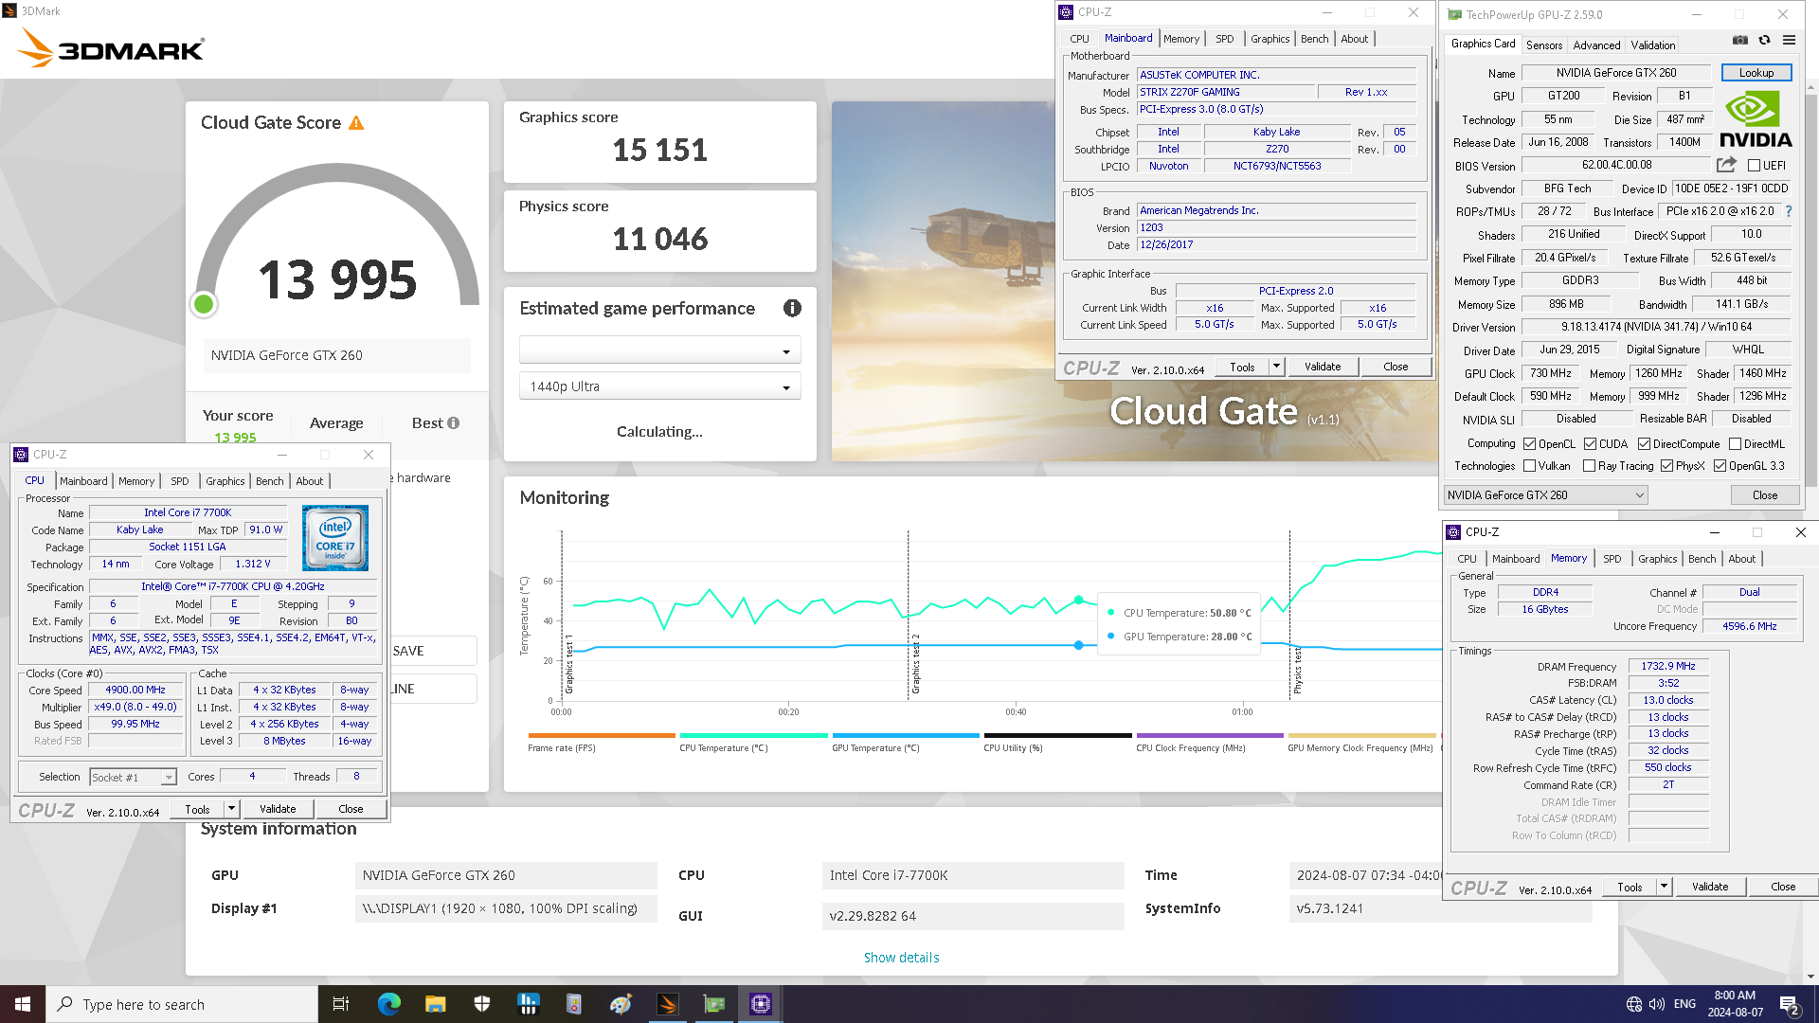Launch Microsoft Edge from the taskbar

pos(388,1004)
